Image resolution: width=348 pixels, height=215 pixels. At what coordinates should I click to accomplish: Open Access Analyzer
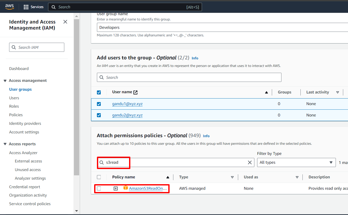23,153
